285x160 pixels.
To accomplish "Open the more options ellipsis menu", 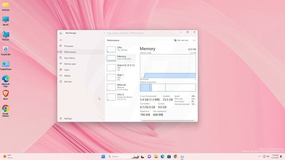I will (194, 40).
